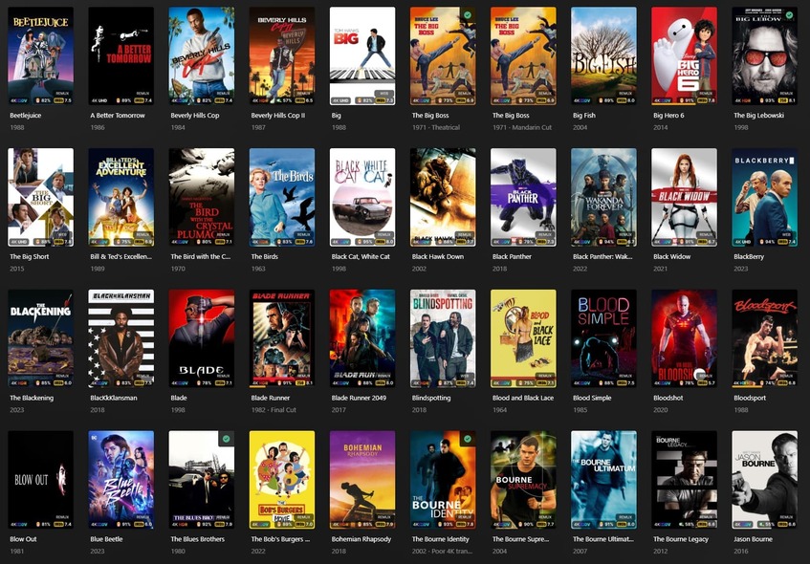Click the 'Blood Simple' title text

click(x=592, y=398)
